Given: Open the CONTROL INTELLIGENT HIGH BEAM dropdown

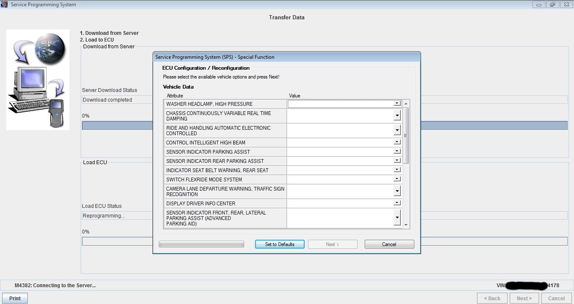Looking at the screenshot, I should click(x=397, y=142).
